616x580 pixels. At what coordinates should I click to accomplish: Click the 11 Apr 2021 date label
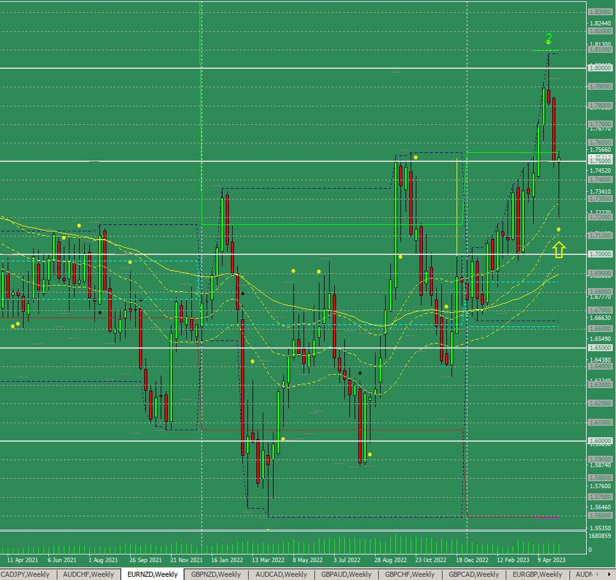pos(22,560)
